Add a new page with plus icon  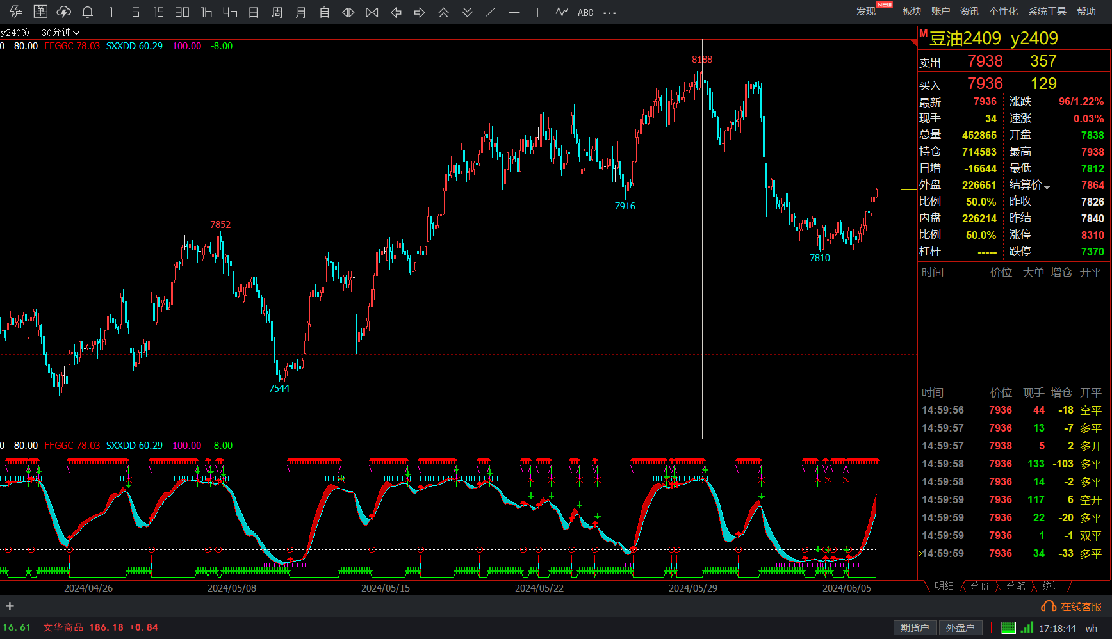click(10, 606)
